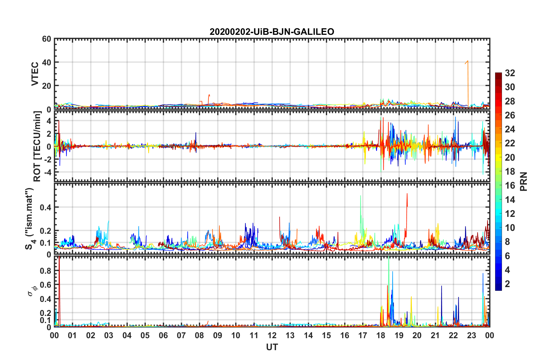Image resolution: width=544 pixels, height=363 pixels.
Task: Select colorbar tick label 6
Action: 507,256
